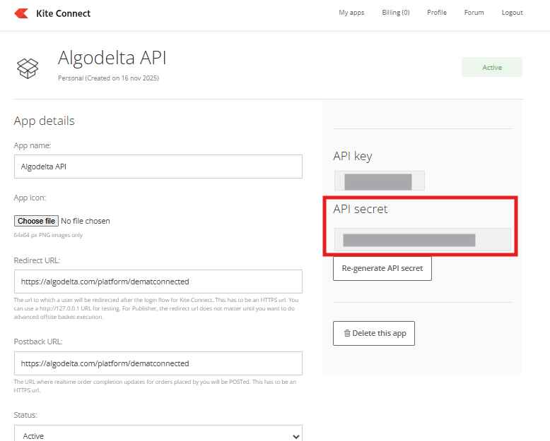Viewport: 550px width, 441px height.
Task: Select the API key value field
Action: coord(379,181)
